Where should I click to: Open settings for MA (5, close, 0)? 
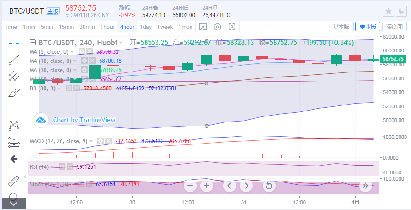click(82, 52)
